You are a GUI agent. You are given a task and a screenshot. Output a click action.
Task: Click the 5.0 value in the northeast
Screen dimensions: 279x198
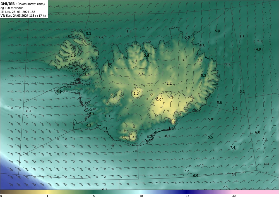coord(217,31)
